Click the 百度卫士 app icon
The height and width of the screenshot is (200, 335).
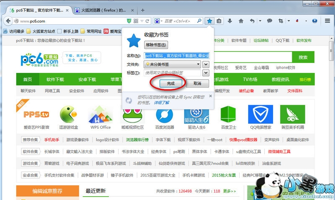(228, 114)
